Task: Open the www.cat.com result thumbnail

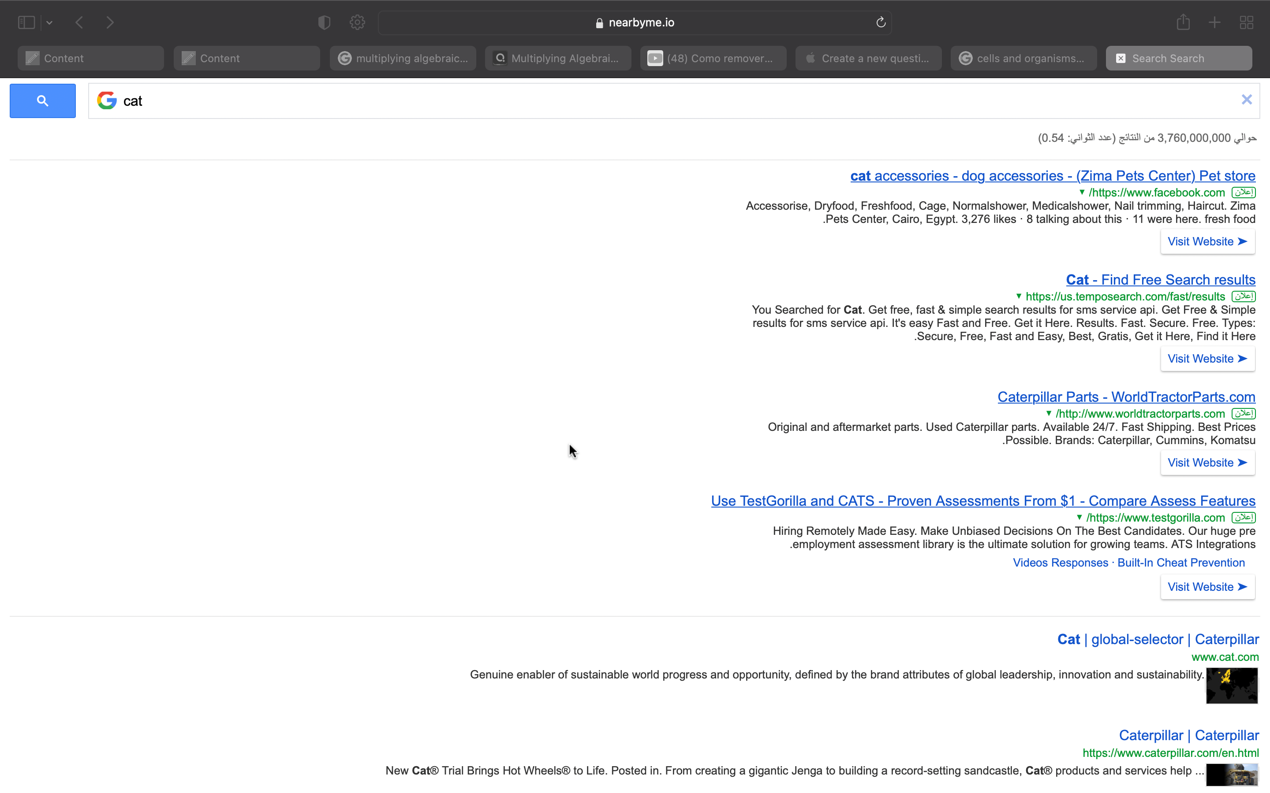Action: click(1231, 686)
